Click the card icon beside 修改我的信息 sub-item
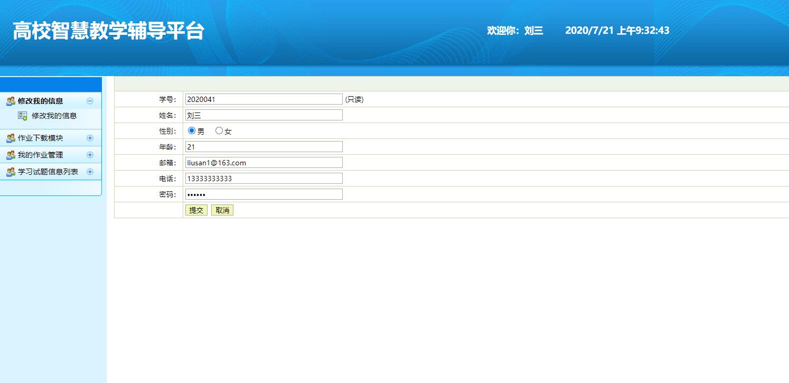 tap(23, 116)
